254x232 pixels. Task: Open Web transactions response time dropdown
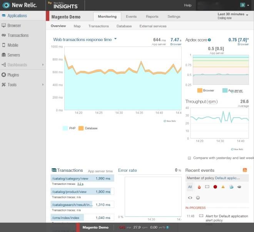click(115, 39)
